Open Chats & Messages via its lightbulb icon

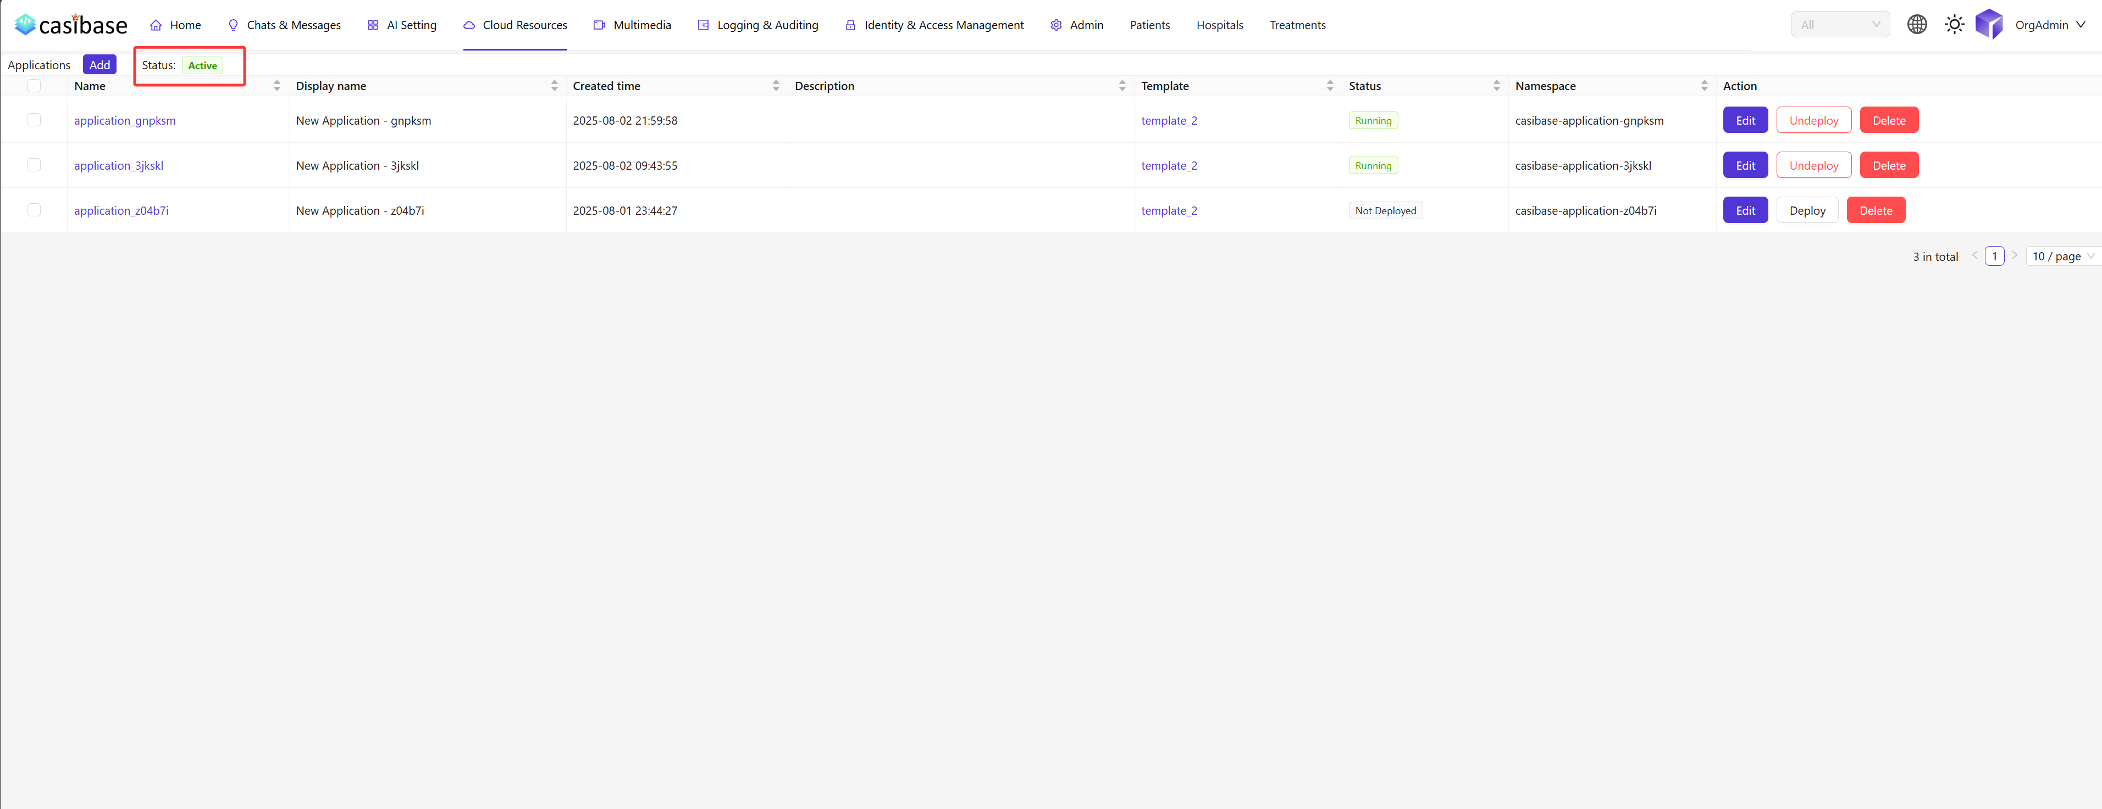click(233, 25)
